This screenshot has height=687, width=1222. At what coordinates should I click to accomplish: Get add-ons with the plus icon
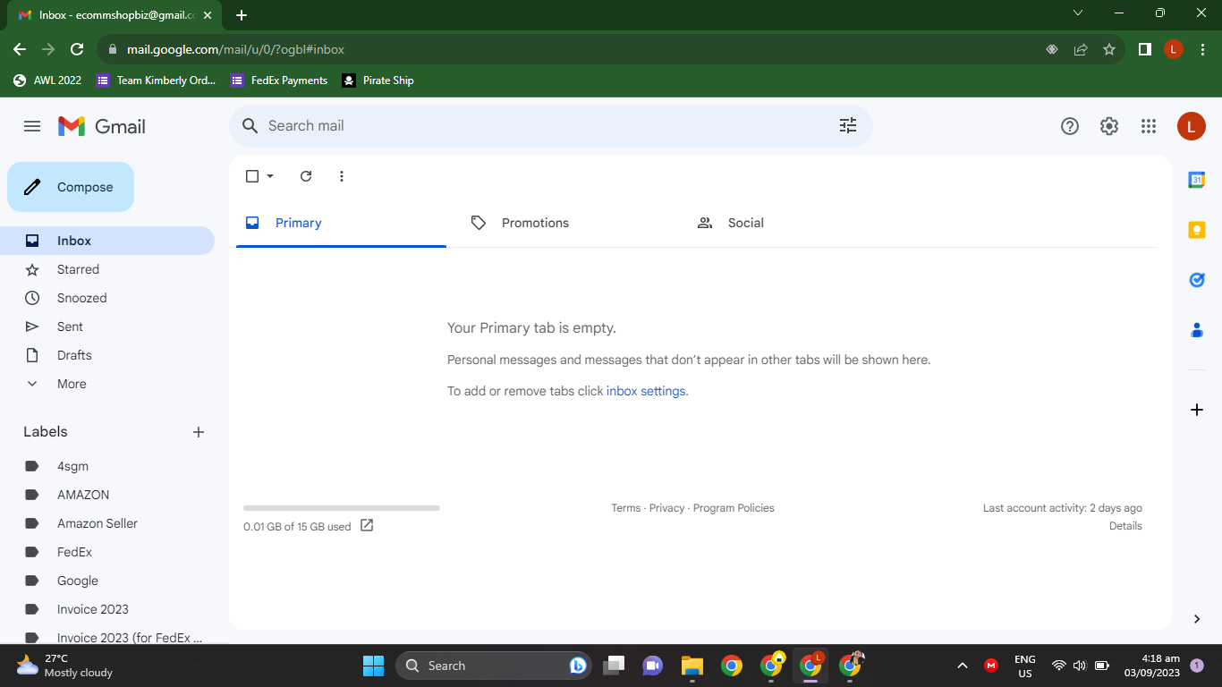click(x=1197, y=410)
